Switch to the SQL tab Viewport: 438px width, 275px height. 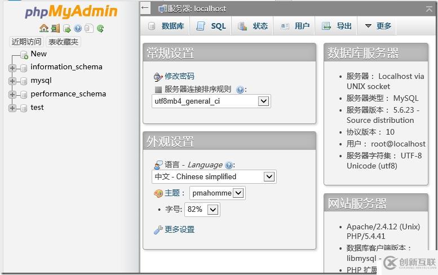211,26
